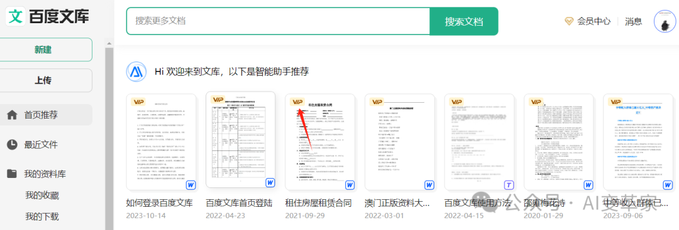Click the 百度文库 logo icon

[x=16, y=16]
